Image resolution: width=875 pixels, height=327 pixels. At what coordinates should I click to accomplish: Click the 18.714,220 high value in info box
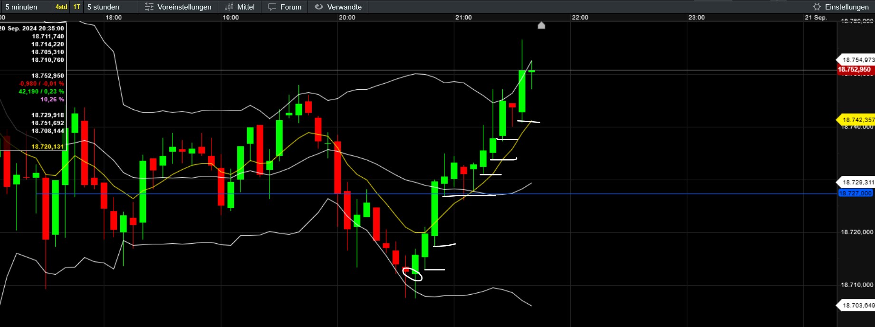(48, 44)
